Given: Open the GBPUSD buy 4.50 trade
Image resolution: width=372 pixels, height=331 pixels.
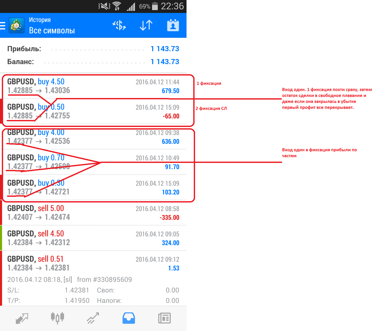Looking at the screenshot, I should coord(93,86).
